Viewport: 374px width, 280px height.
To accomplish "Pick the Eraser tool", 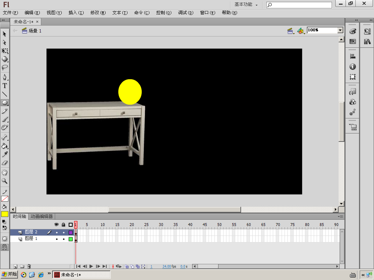I will (5, 163).
